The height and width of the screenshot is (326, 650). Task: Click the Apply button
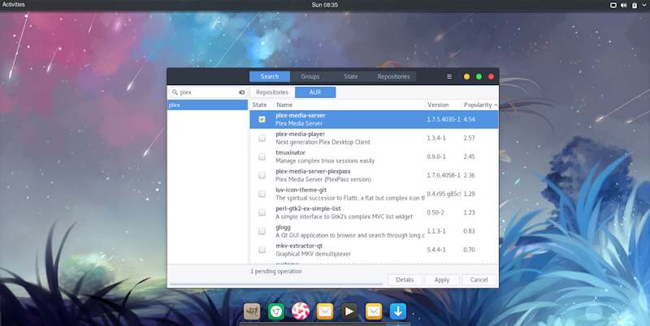point(442,280)
